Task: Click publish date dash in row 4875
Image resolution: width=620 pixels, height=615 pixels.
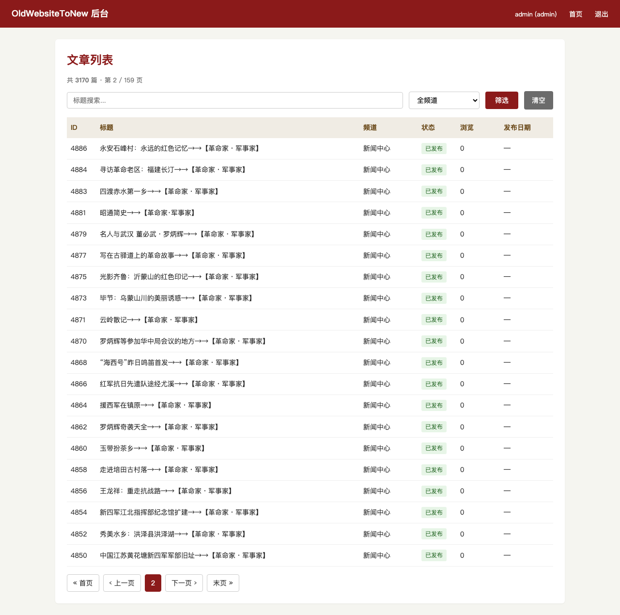Action: (x=507, y=277)
